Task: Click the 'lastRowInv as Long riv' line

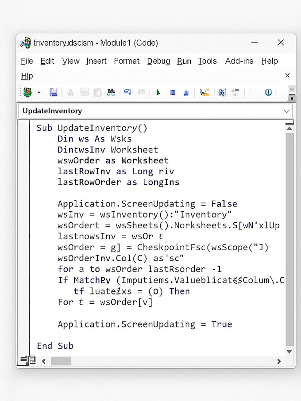Action: tap(116, 172)
